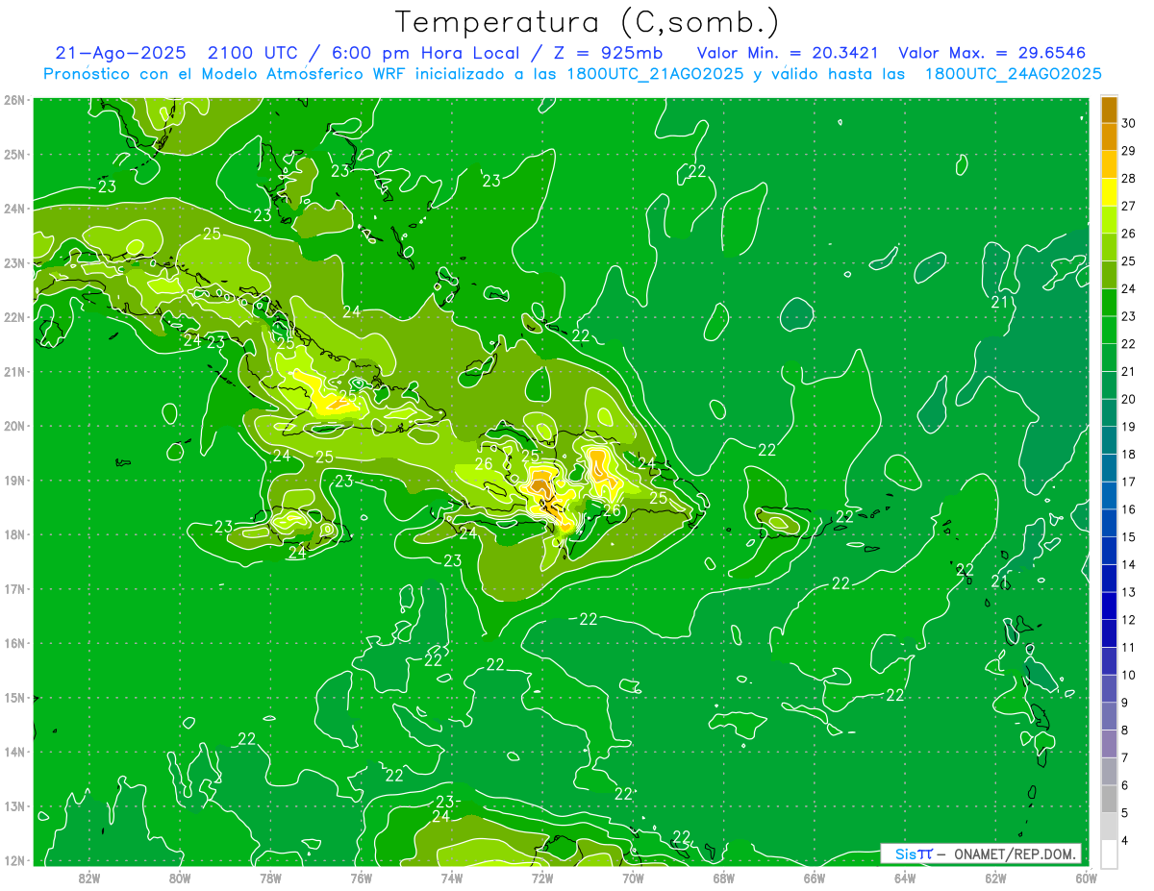1154x891 pixels.
Task: Click the '78W' longitude label
Action: point(270,878)
